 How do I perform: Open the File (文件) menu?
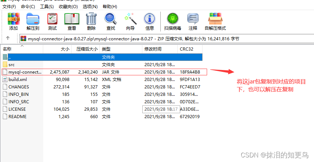pos(9,7)
